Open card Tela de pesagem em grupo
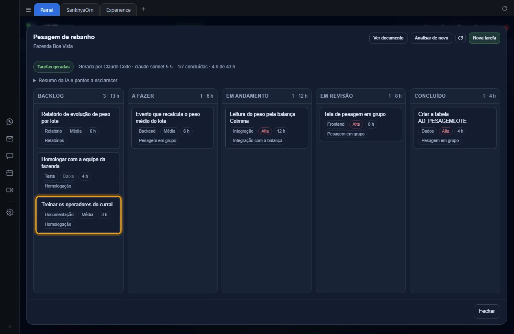 [x=361, y=124]
